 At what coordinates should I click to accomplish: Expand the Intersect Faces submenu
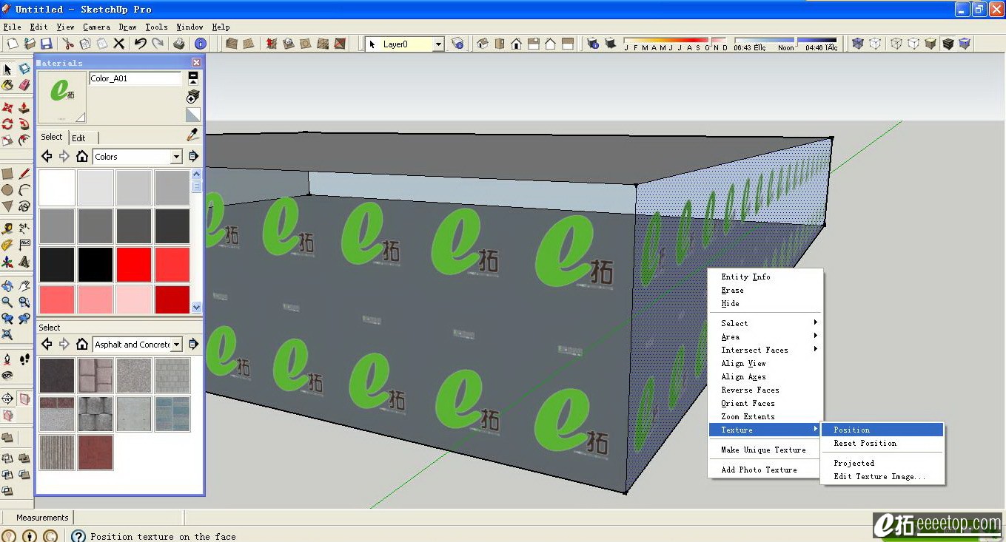(x=765, y=350)
